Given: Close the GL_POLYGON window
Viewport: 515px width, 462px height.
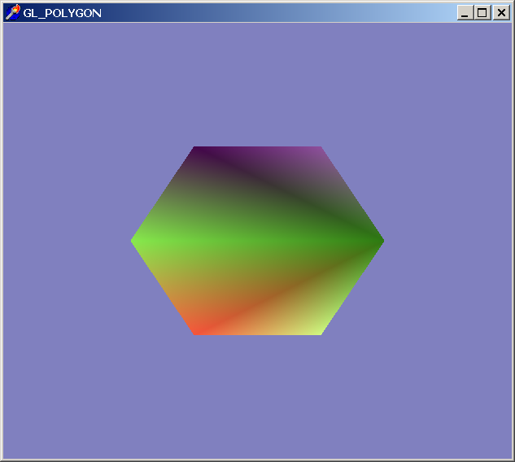Looking at the screenshot, I should [x=501, y=13].
